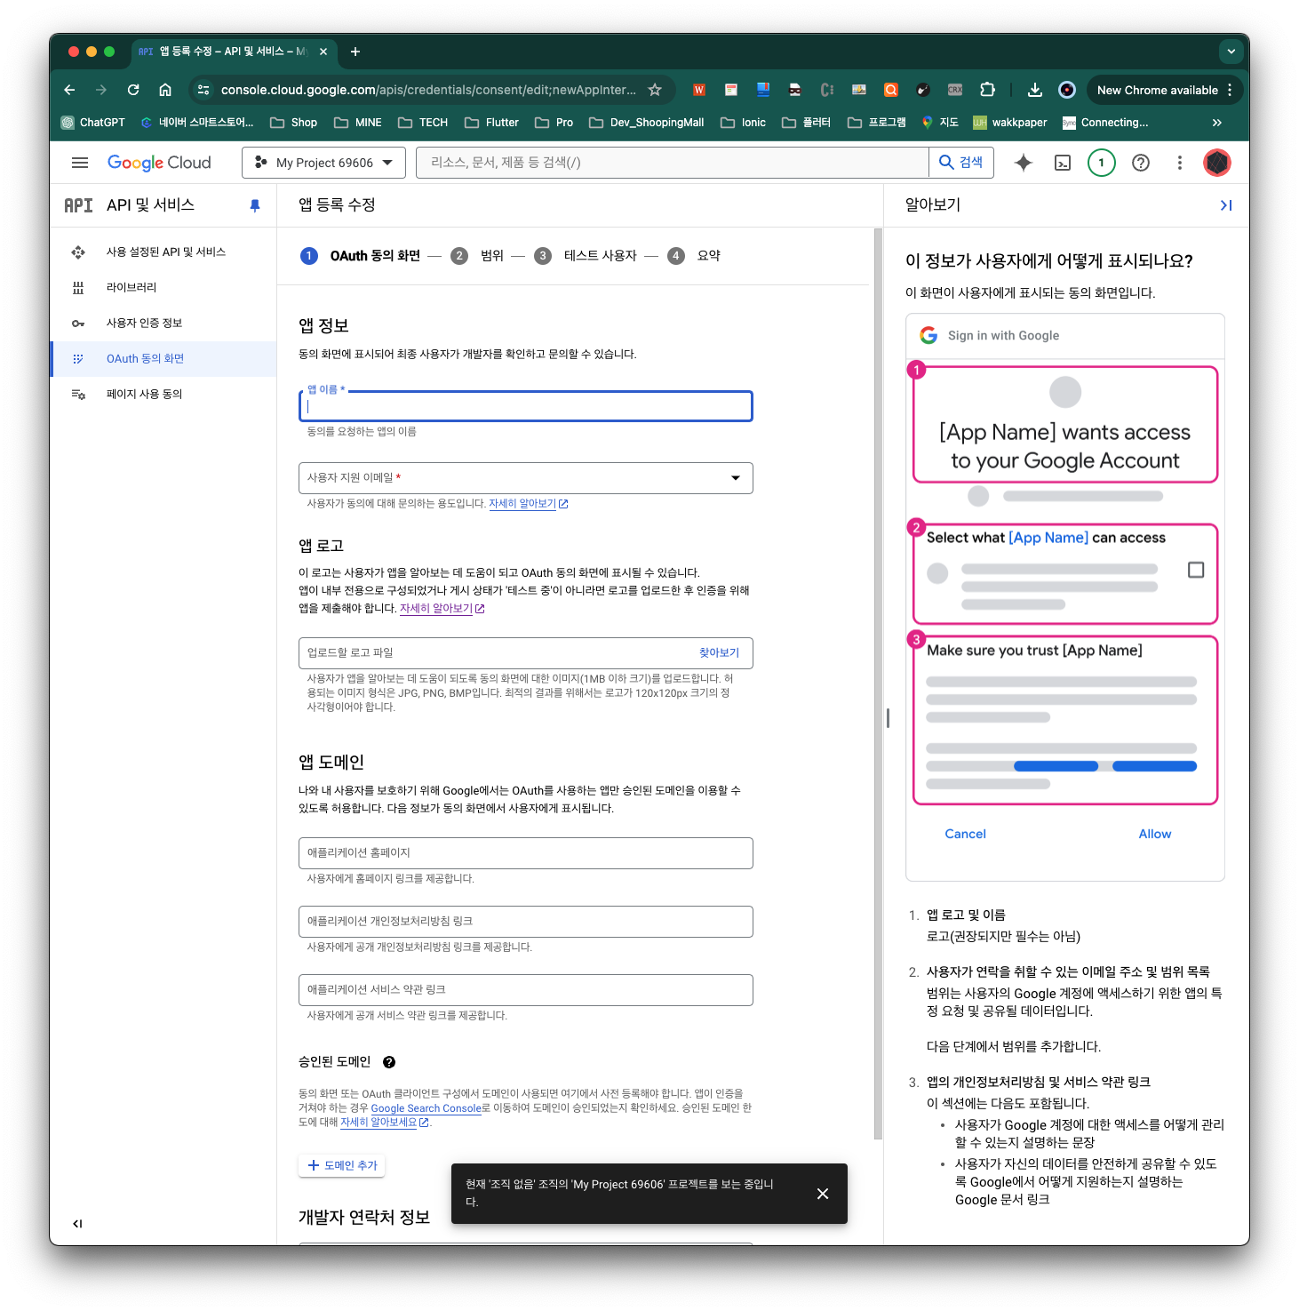The width and height of the screenshot is (1299, 1311).
Task: Select 사용자 인증 정보 in sidebar
Action: pos(144,324)
